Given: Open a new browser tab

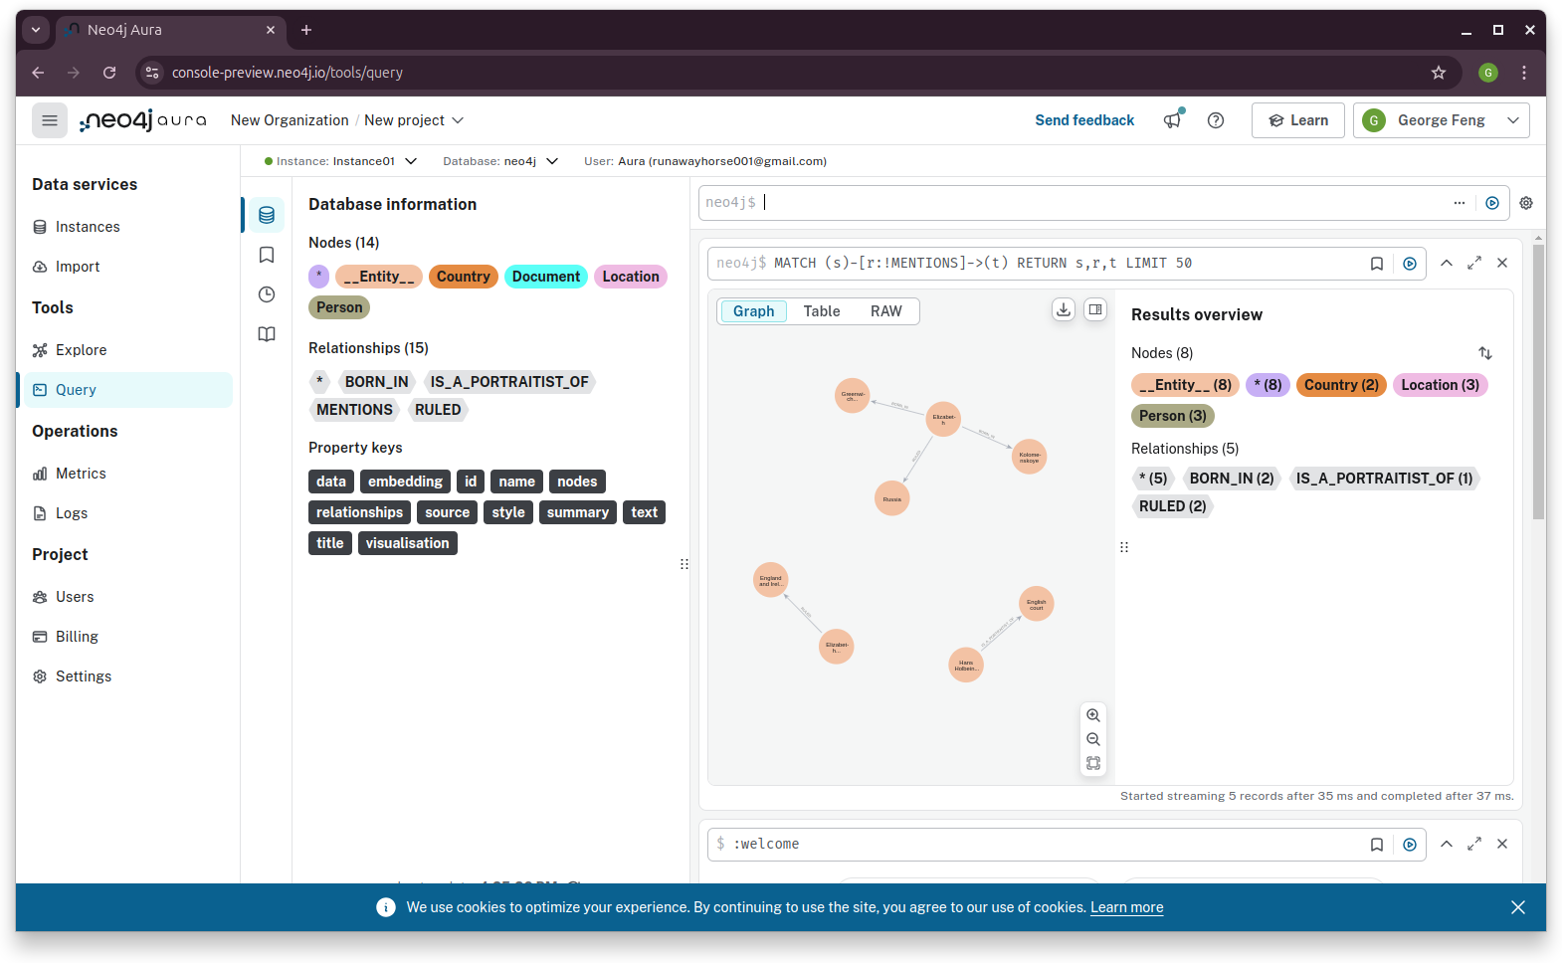Looking at the screenshot, I should coord(306,30).
